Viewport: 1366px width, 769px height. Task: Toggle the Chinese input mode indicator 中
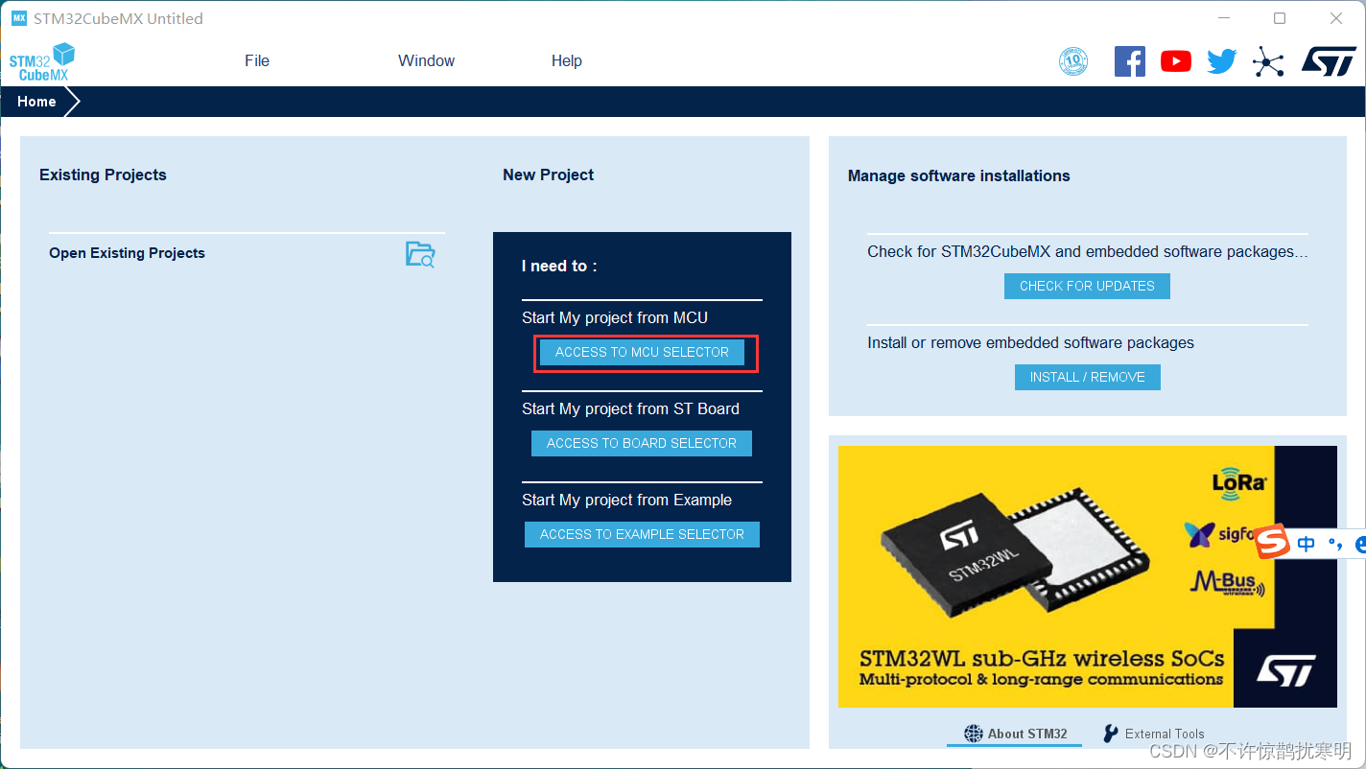(x=1306, y=544)
